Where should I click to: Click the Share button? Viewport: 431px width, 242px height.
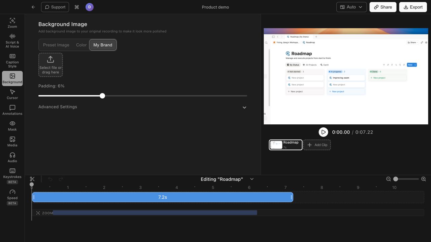click(383, 7)
